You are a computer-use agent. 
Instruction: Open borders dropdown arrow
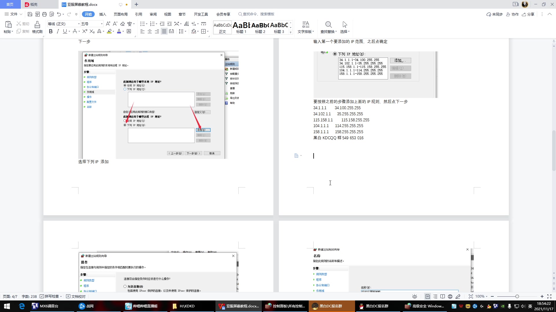[x=208, y=31]
